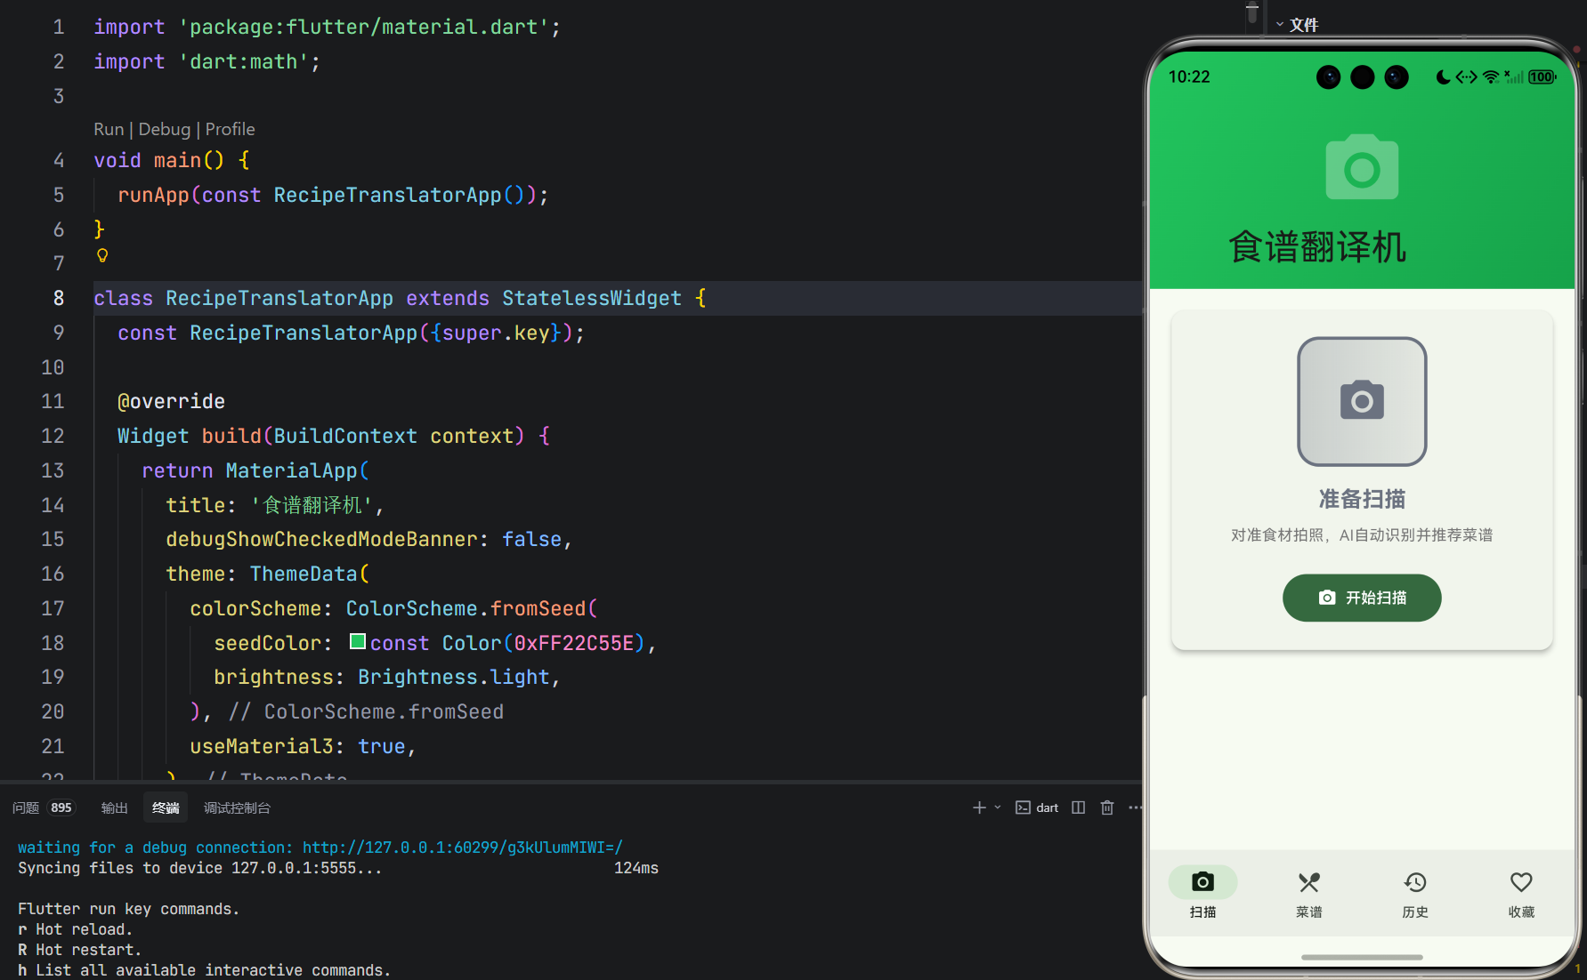Click the Debug code lens above main
Screen dimensions: 1587x980
[x=165, y=129]
